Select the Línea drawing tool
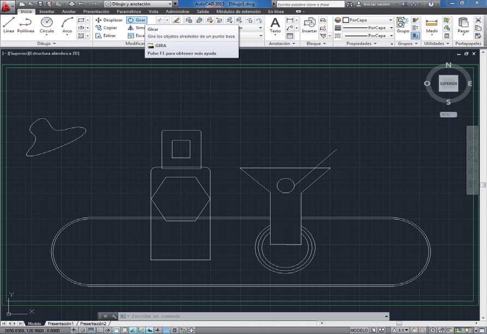 pos(8,25)
